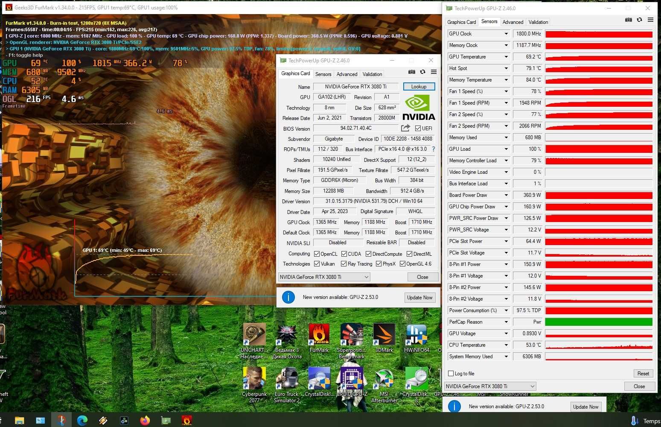
Task: Click Update Now below Sensors window
Action: tap(585, 407)
